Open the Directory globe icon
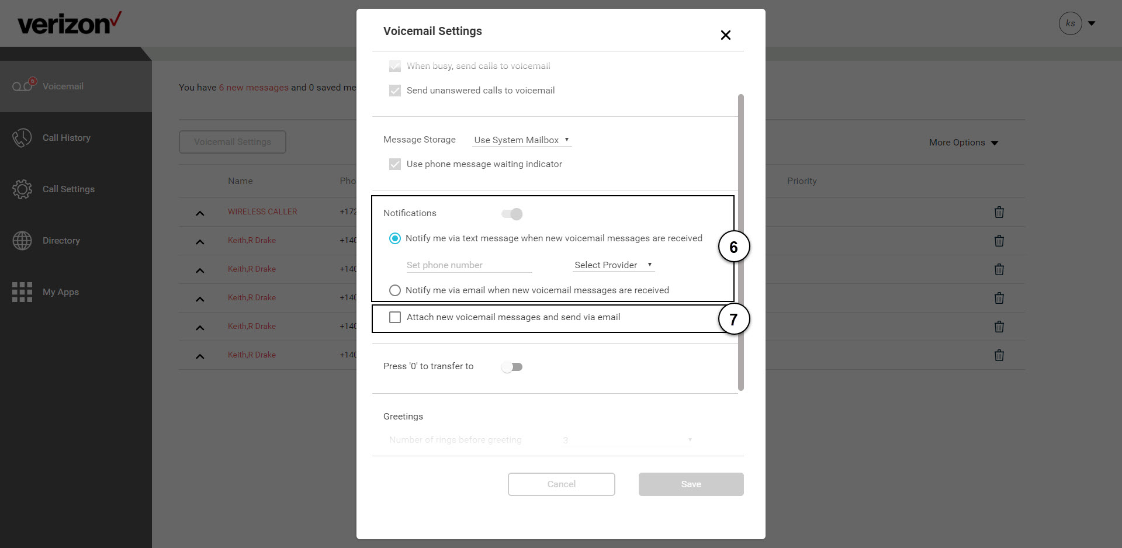The height and width of the screenshot is (548, 1122). click(22, 241)
